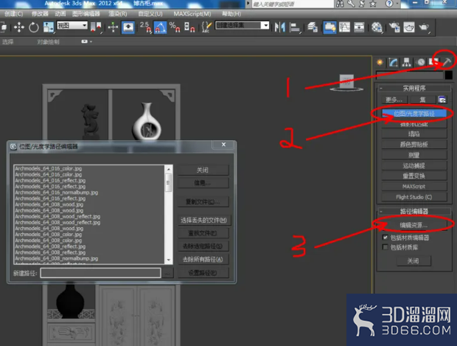
Task: Click the binoculars search icon in title bar
Action: (x=340, y=4)
